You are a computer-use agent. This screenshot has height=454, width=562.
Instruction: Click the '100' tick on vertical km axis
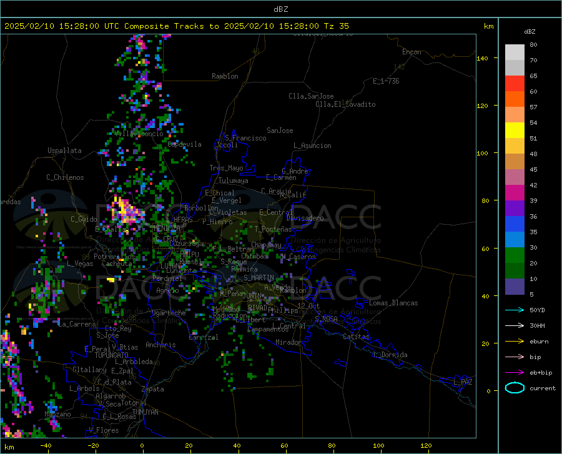tap(482, 154)
